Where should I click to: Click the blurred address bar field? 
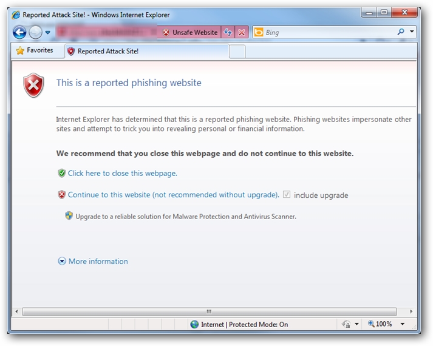(x=107, y=32)
